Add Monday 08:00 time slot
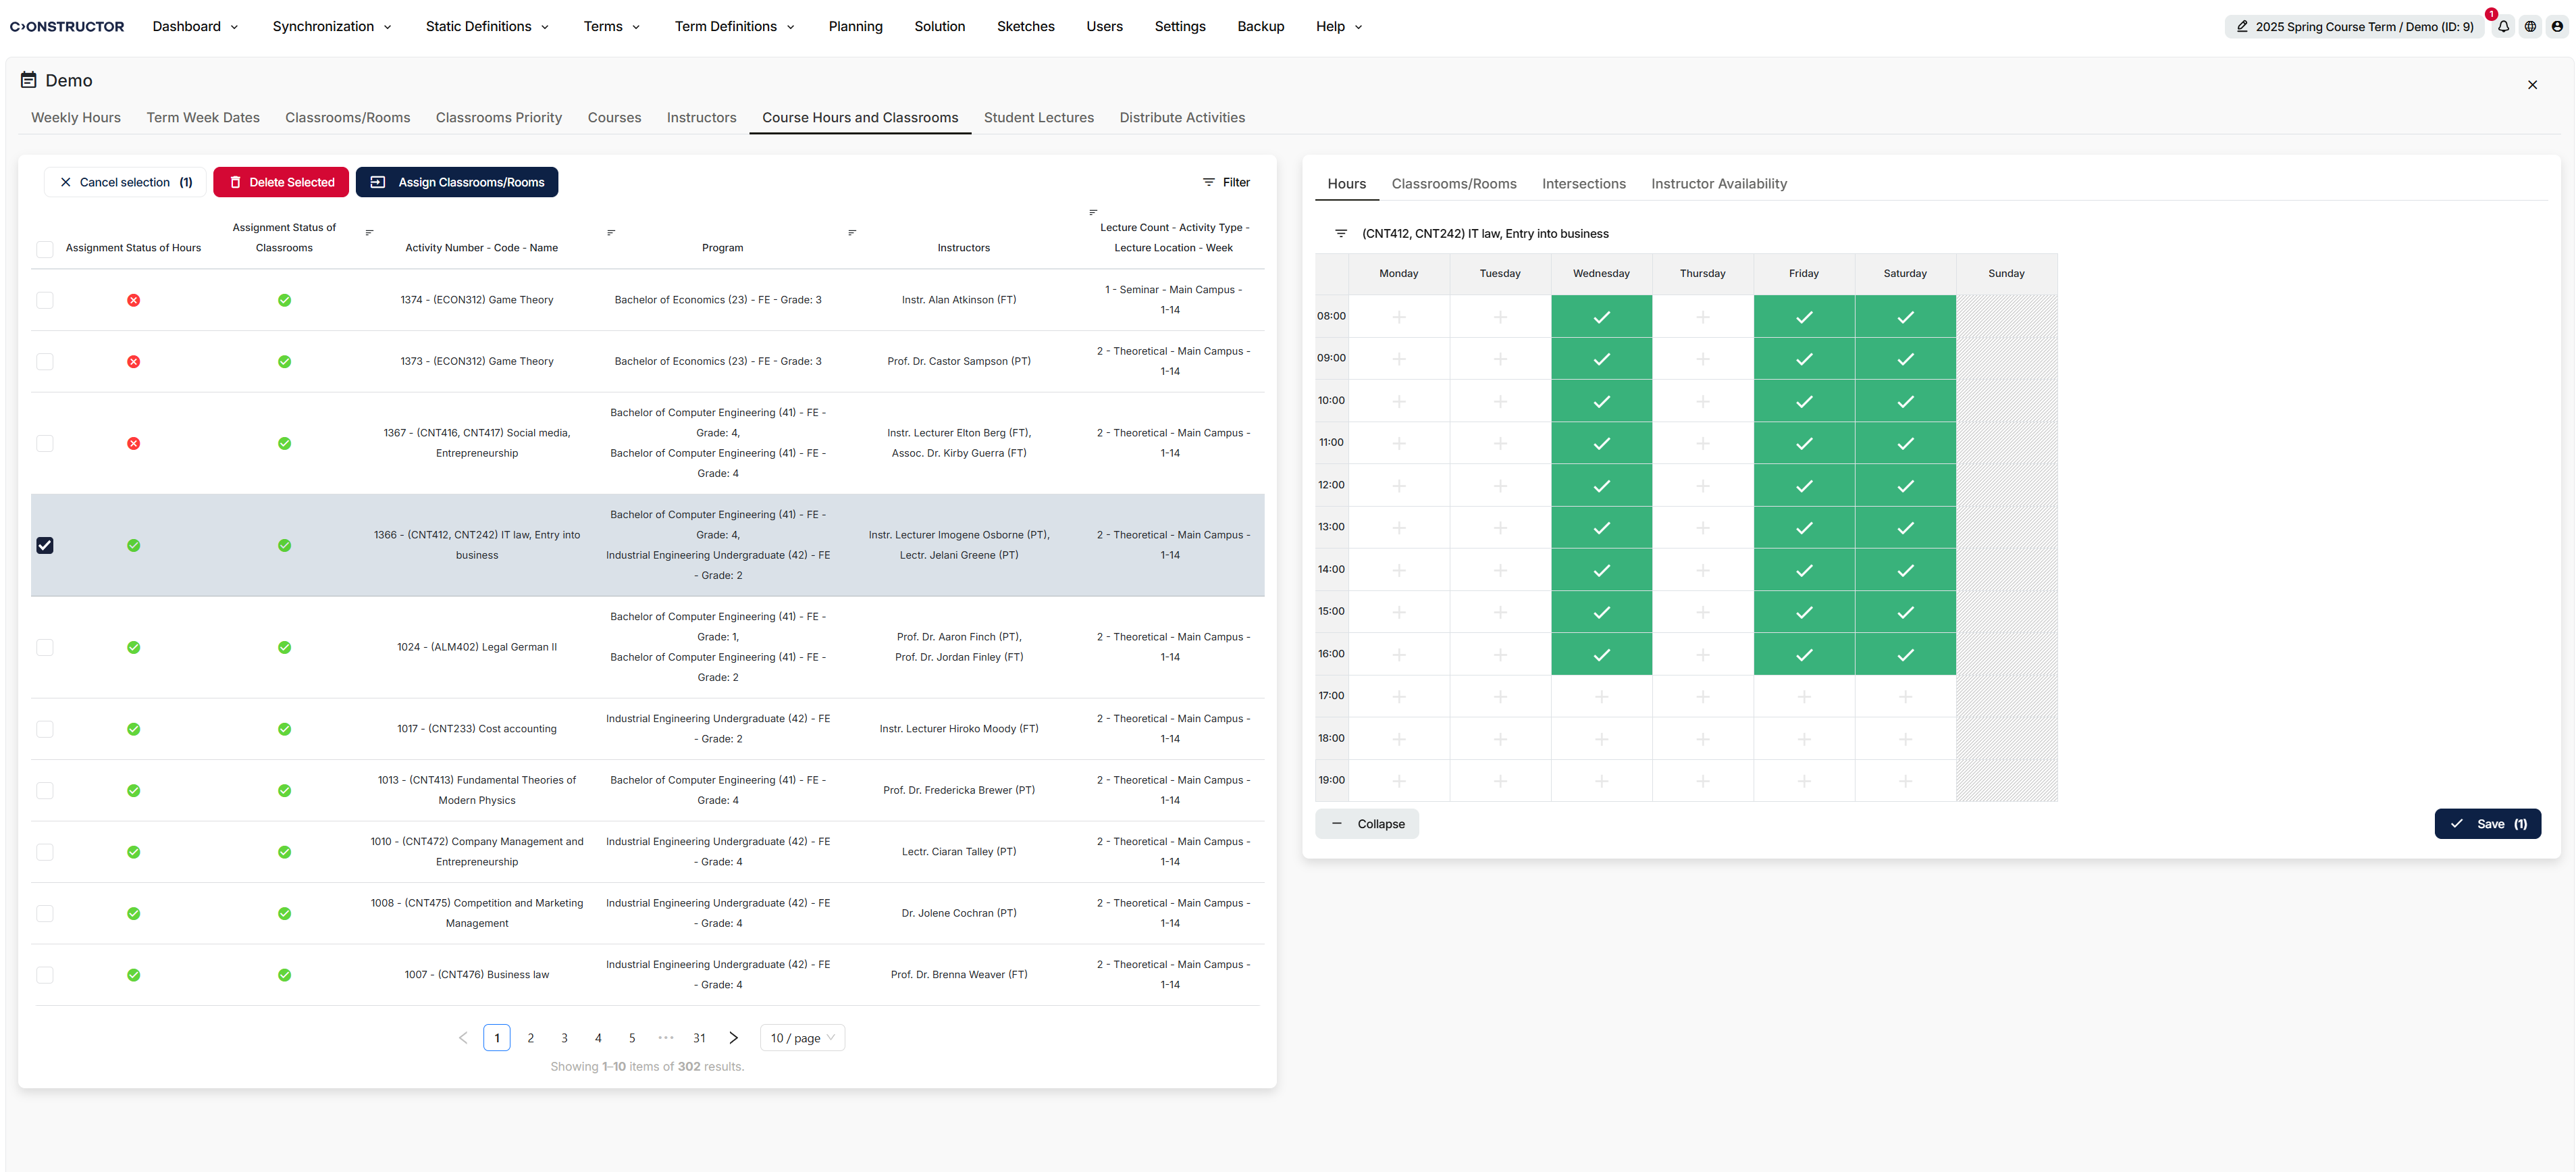The height and width of the screenshot is (1172, 2576). click(x=1398, y=317)
